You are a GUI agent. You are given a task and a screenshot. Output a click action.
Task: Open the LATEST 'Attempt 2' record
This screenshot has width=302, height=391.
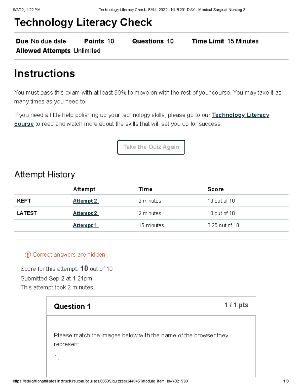click(85, 213)
